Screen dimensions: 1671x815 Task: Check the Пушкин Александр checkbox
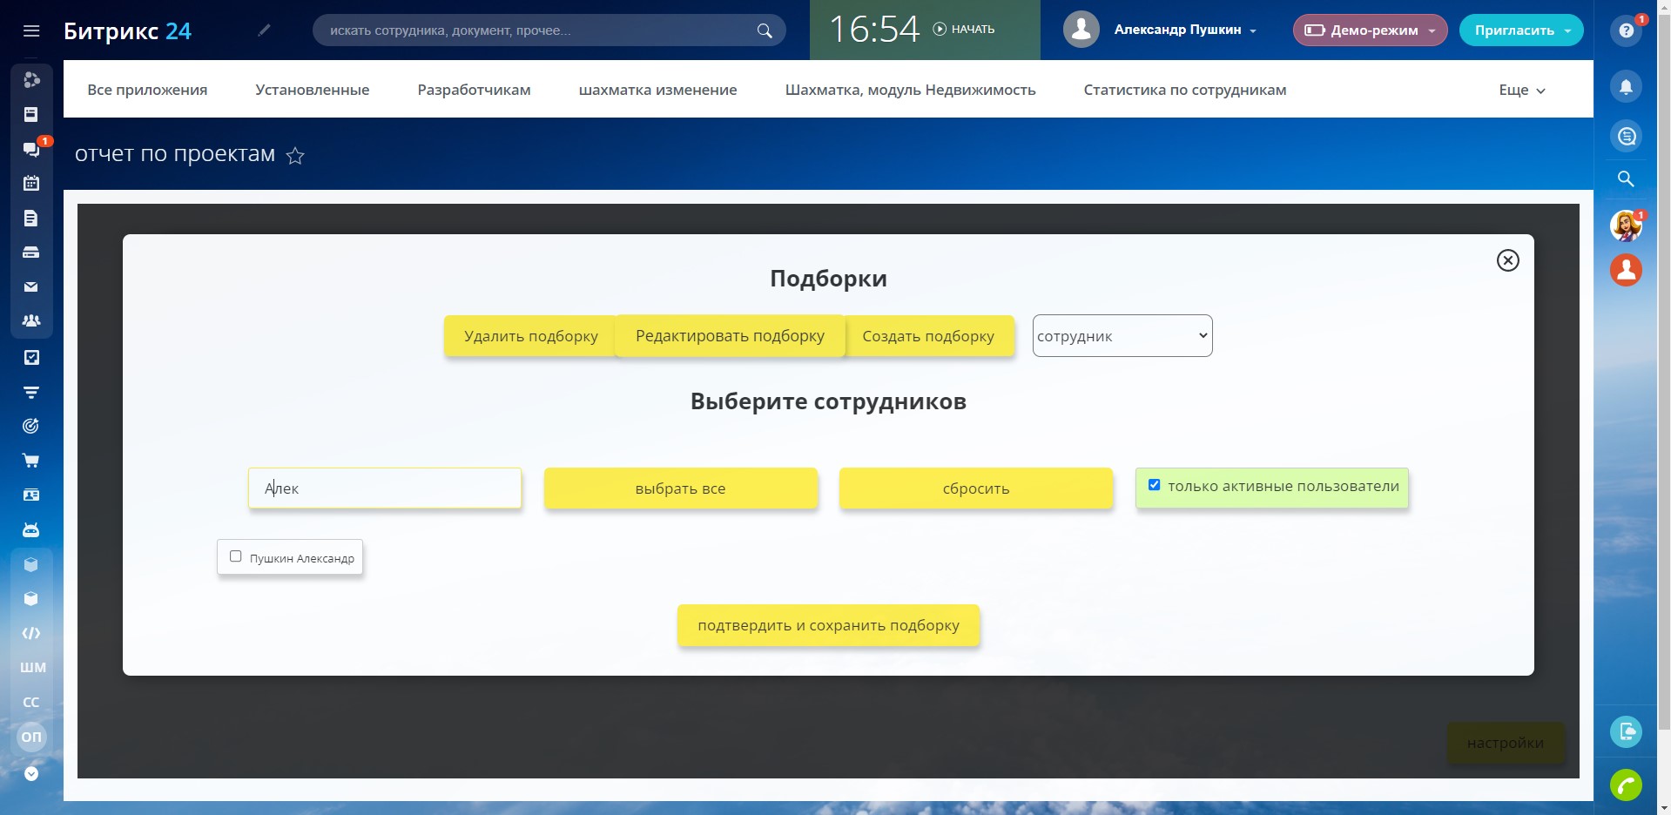236,556
